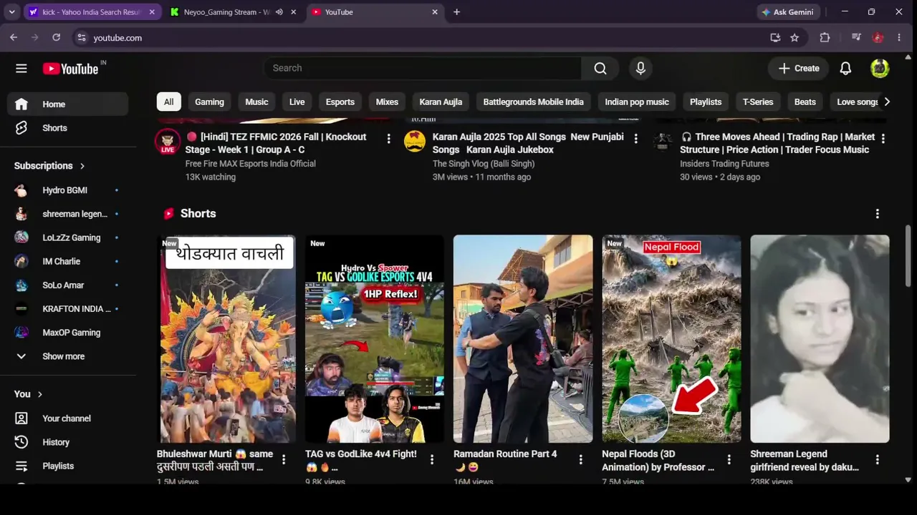Image resolution: width=917 pixels, height=515 pixels.
Task: Open History in sidebar
Action: coord(68,442)
